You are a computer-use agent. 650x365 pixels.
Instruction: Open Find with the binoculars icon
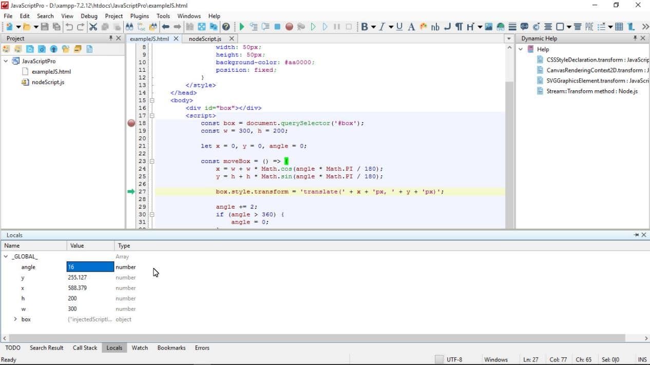point(129,27)
